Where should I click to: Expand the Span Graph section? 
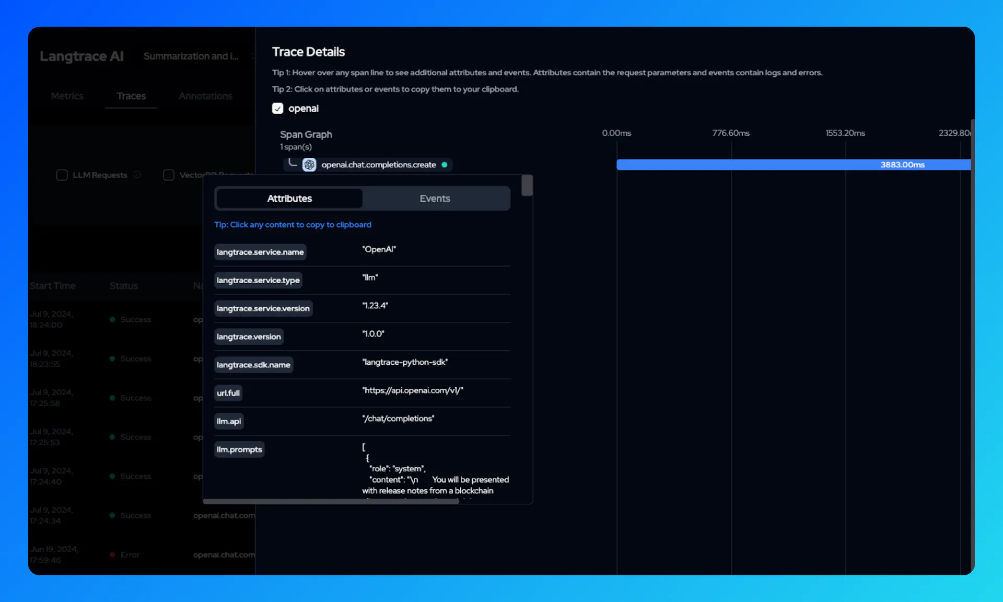click(306, 134)
